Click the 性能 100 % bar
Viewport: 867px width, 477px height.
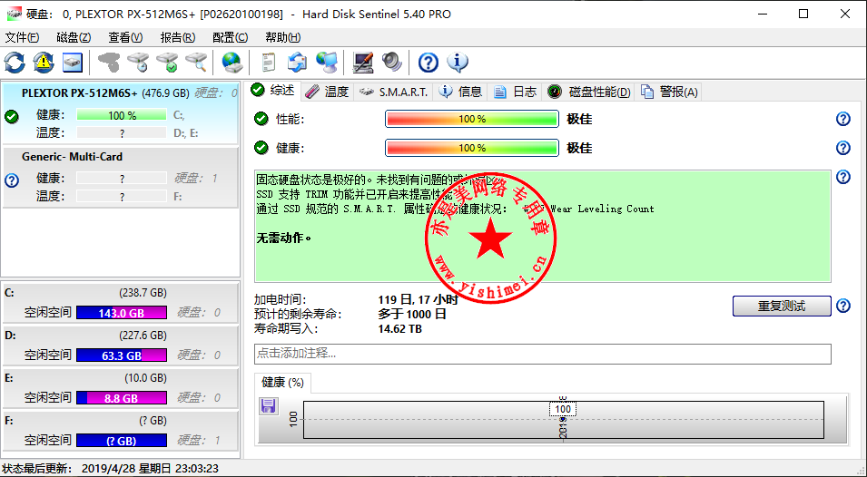click(472, 119)
